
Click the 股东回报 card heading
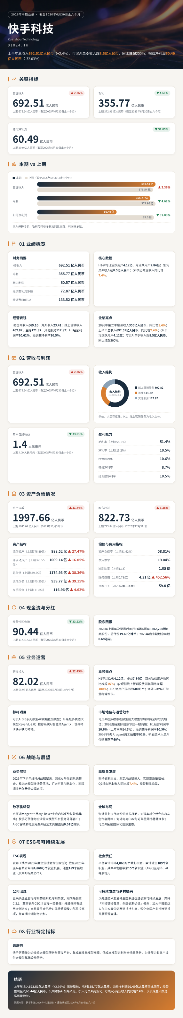coord(105,622)
